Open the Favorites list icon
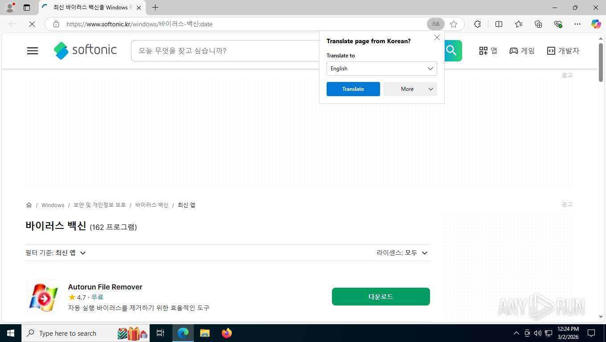 [x=519, y=24]
